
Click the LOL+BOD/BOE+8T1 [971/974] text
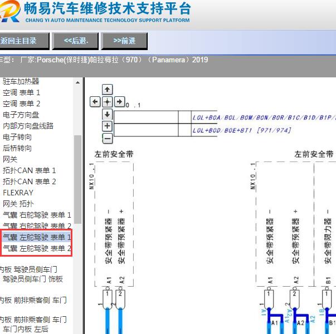coord(242,130)
